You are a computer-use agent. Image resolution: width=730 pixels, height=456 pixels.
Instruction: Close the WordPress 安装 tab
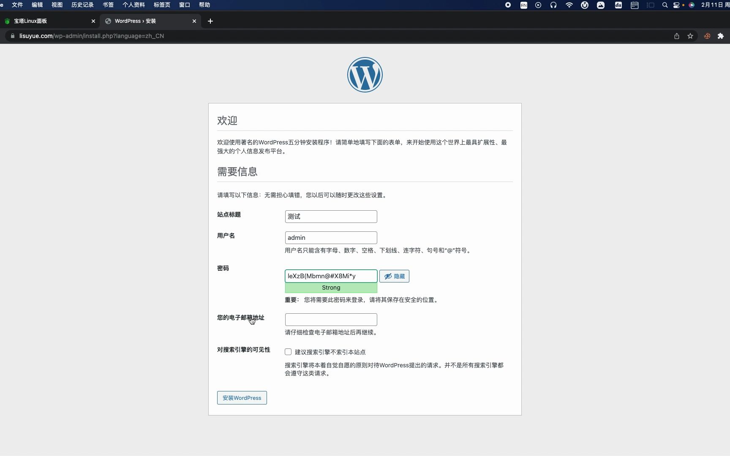[x=194, y=21]
